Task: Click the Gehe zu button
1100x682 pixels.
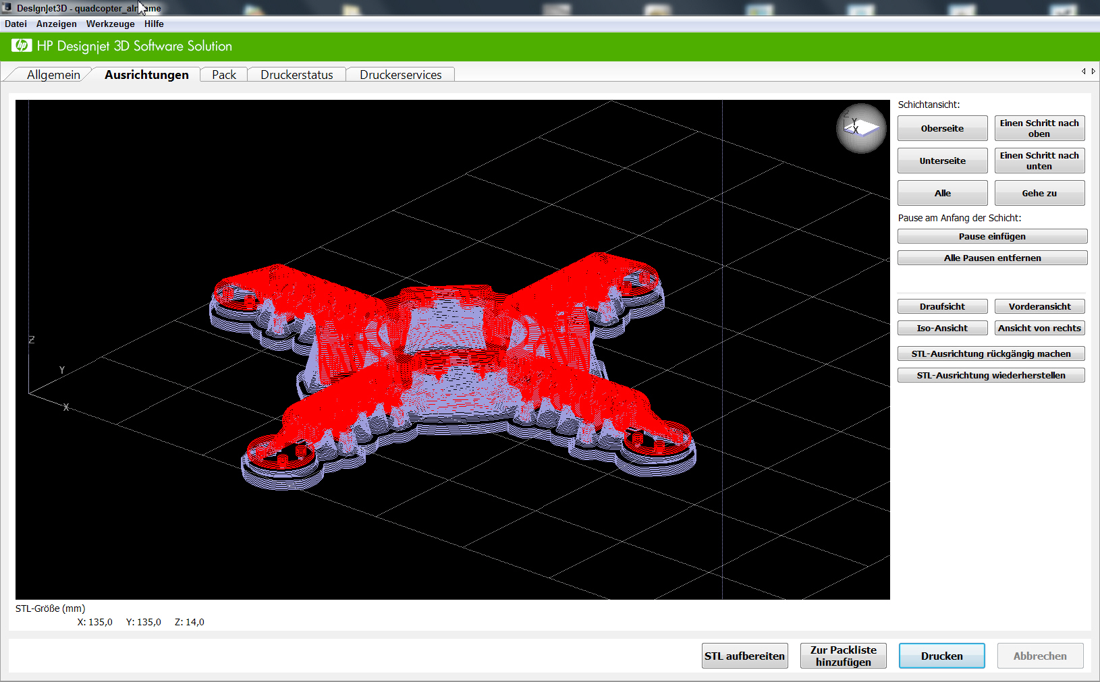Action: click(1040, 193)
